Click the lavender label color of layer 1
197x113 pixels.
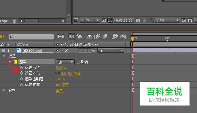point(3,50)
